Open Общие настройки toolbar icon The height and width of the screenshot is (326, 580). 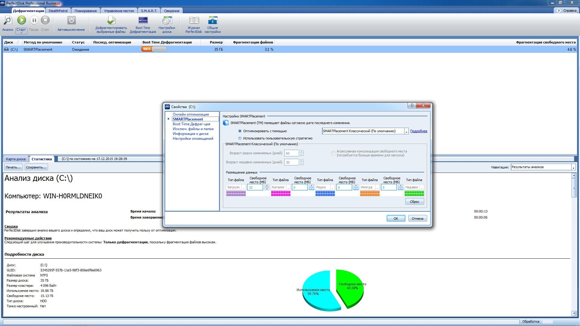tap(213, 21)
